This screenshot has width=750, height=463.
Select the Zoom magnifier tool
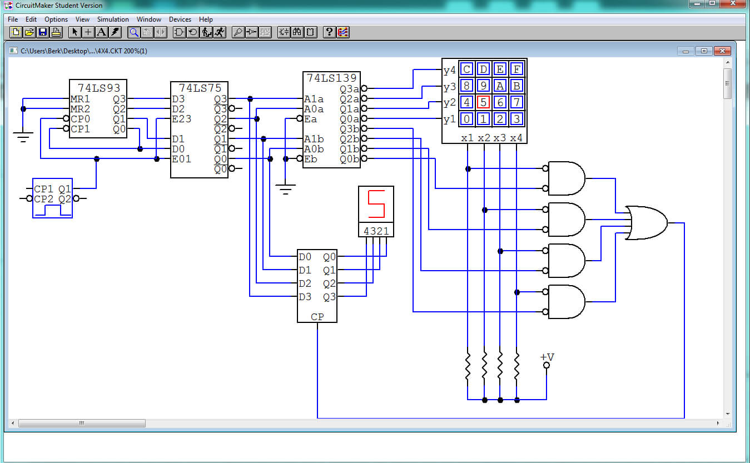click(x=134, y=32)
